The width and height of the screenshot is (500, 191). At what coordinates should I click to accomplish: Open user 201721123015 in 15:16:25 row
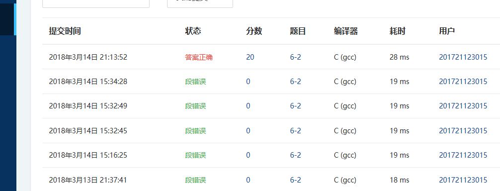click(x=463, y=155)
